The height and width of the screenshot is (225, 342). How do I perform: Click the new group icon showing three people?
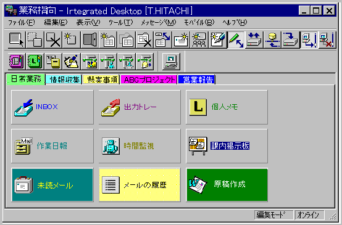click(199, 40)
